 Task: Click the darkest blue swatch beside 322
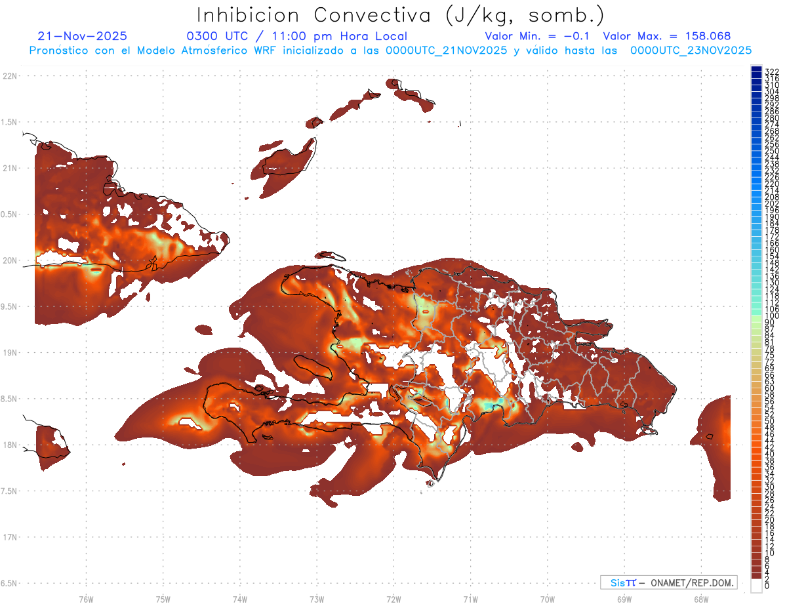(757, 70)
